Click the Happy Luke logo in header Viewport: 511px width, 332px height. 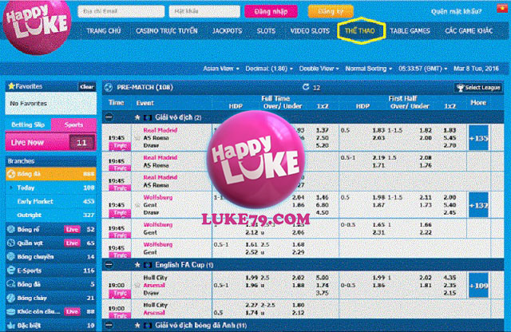pyautogui.click(x=37, y=26)
